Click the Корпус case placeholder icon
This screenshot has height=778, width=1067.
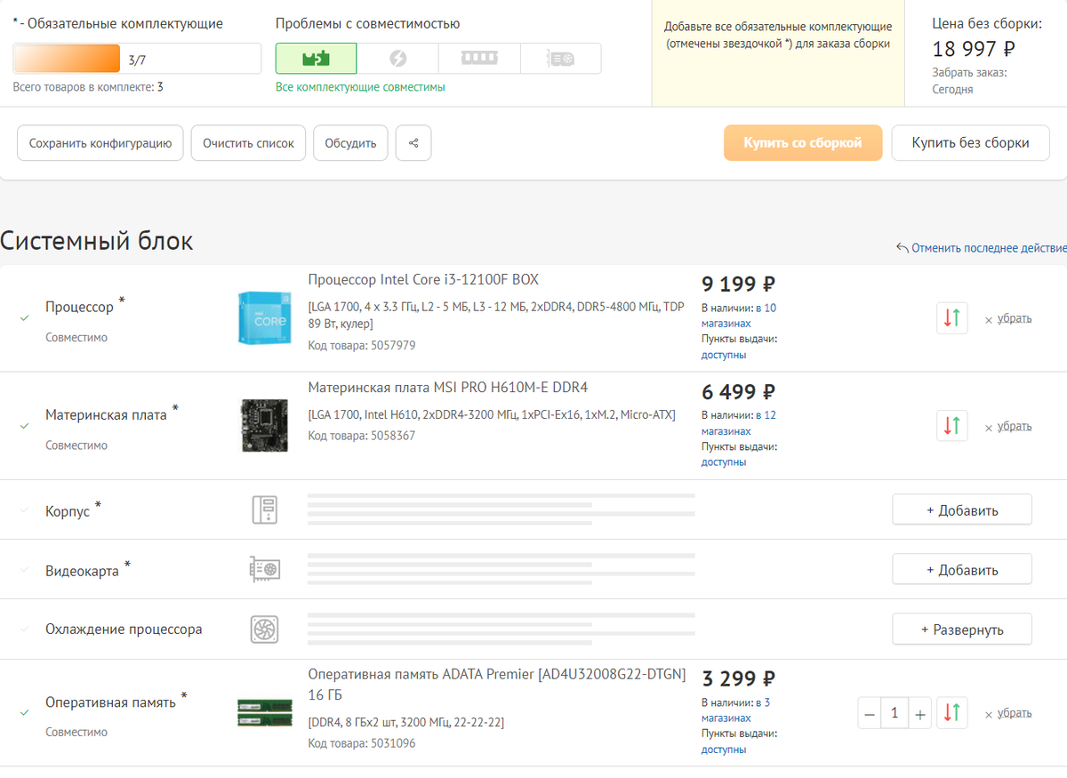pyautogui.click(x=265, y=509)
